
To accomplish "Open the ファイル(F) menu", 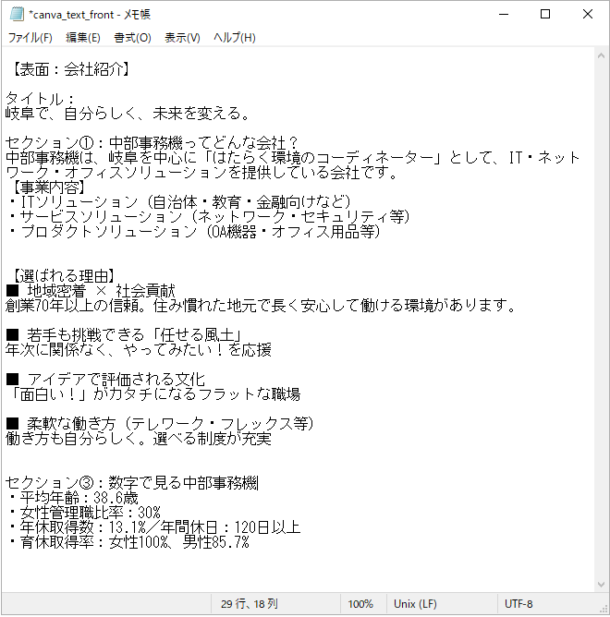I will pos(30,38).
